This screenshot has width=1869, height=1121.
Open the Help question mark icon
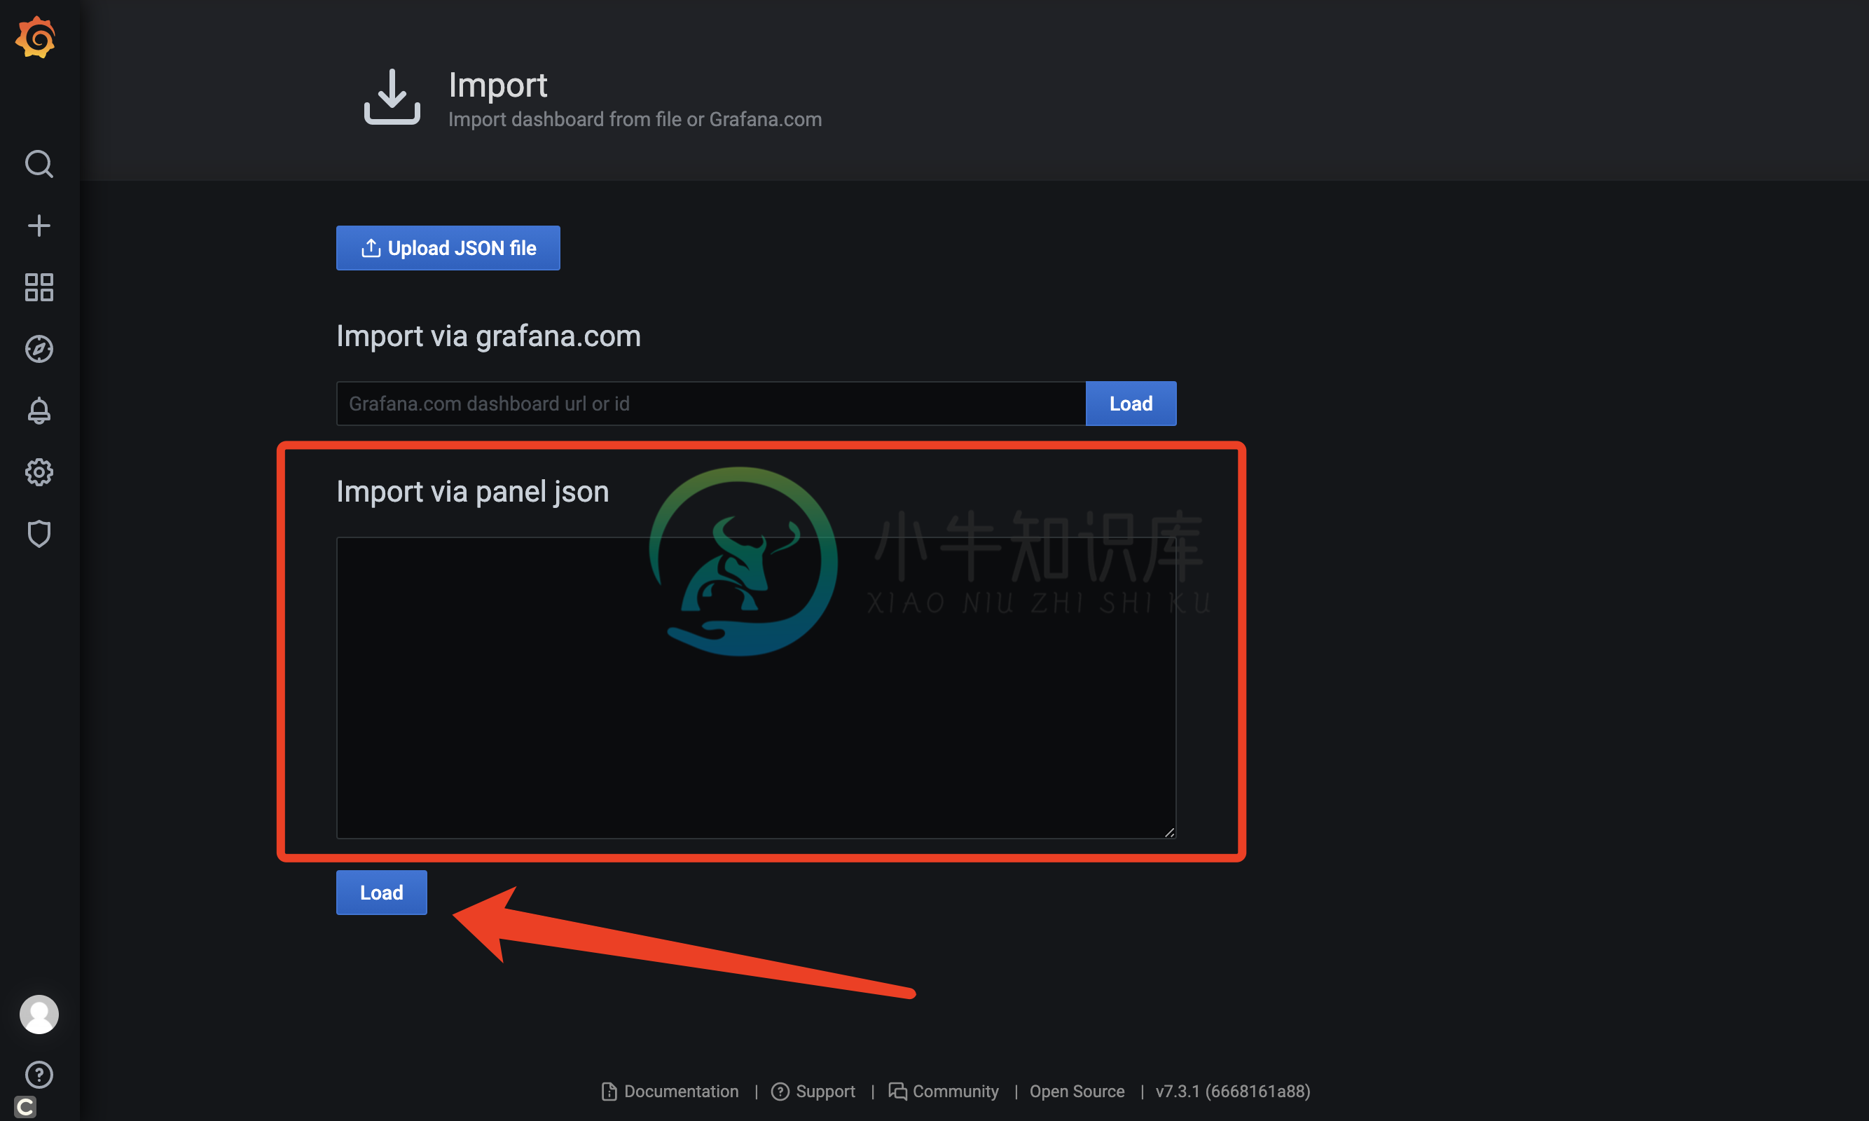pos(39,1074)
